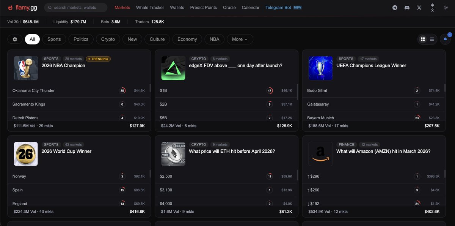This screenshot has height=226, width=455.
Task: Open the Oracle page
Action: click(x=229, y=8)
